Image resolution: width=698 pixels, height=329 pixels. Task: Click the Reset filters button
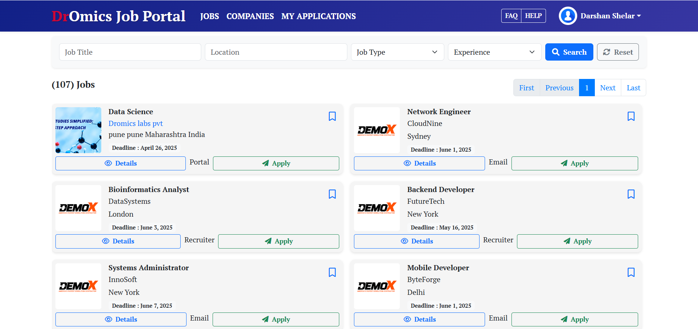(x=618, y=52)
